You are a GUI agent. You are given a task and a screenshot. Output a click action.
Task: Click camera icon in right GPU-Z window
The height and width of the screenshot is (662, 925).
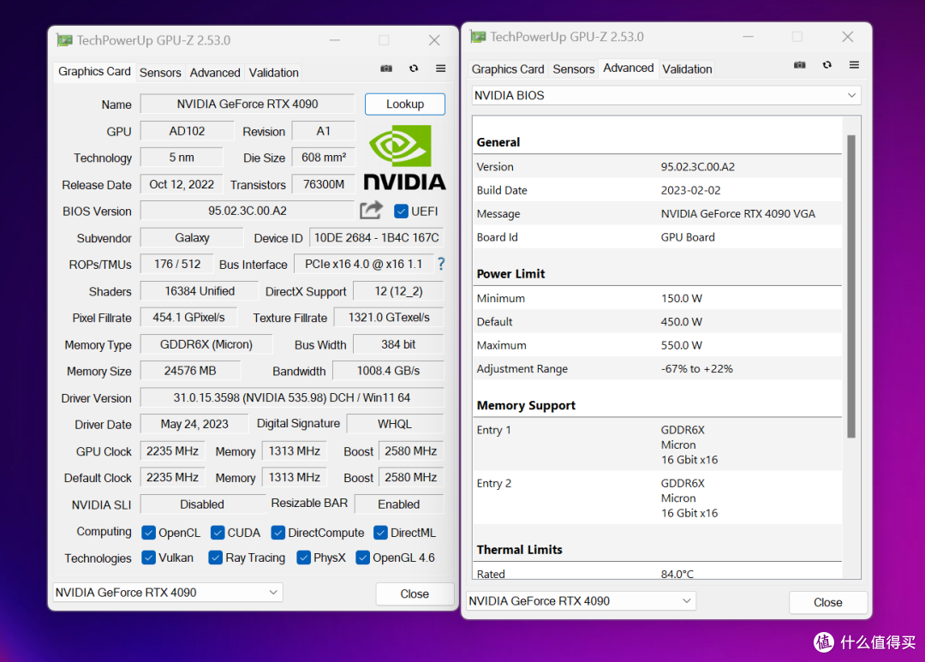800,65
